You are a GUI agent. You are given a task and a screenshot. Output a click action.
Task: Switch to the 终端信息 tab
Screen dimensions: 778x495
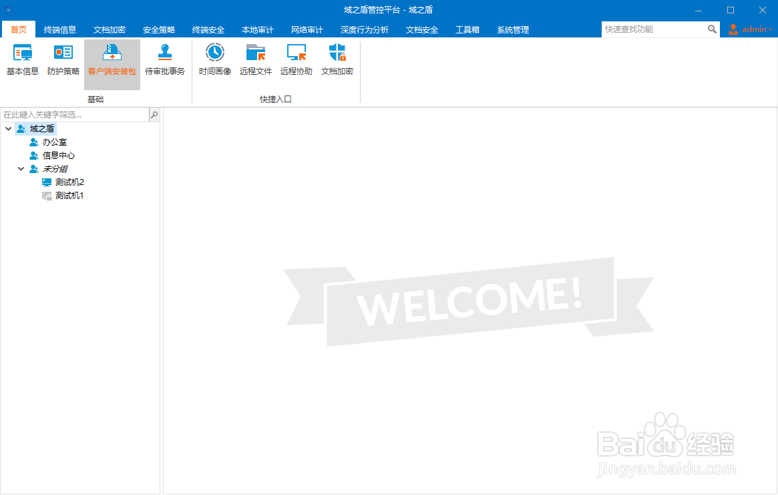[59, 30]
